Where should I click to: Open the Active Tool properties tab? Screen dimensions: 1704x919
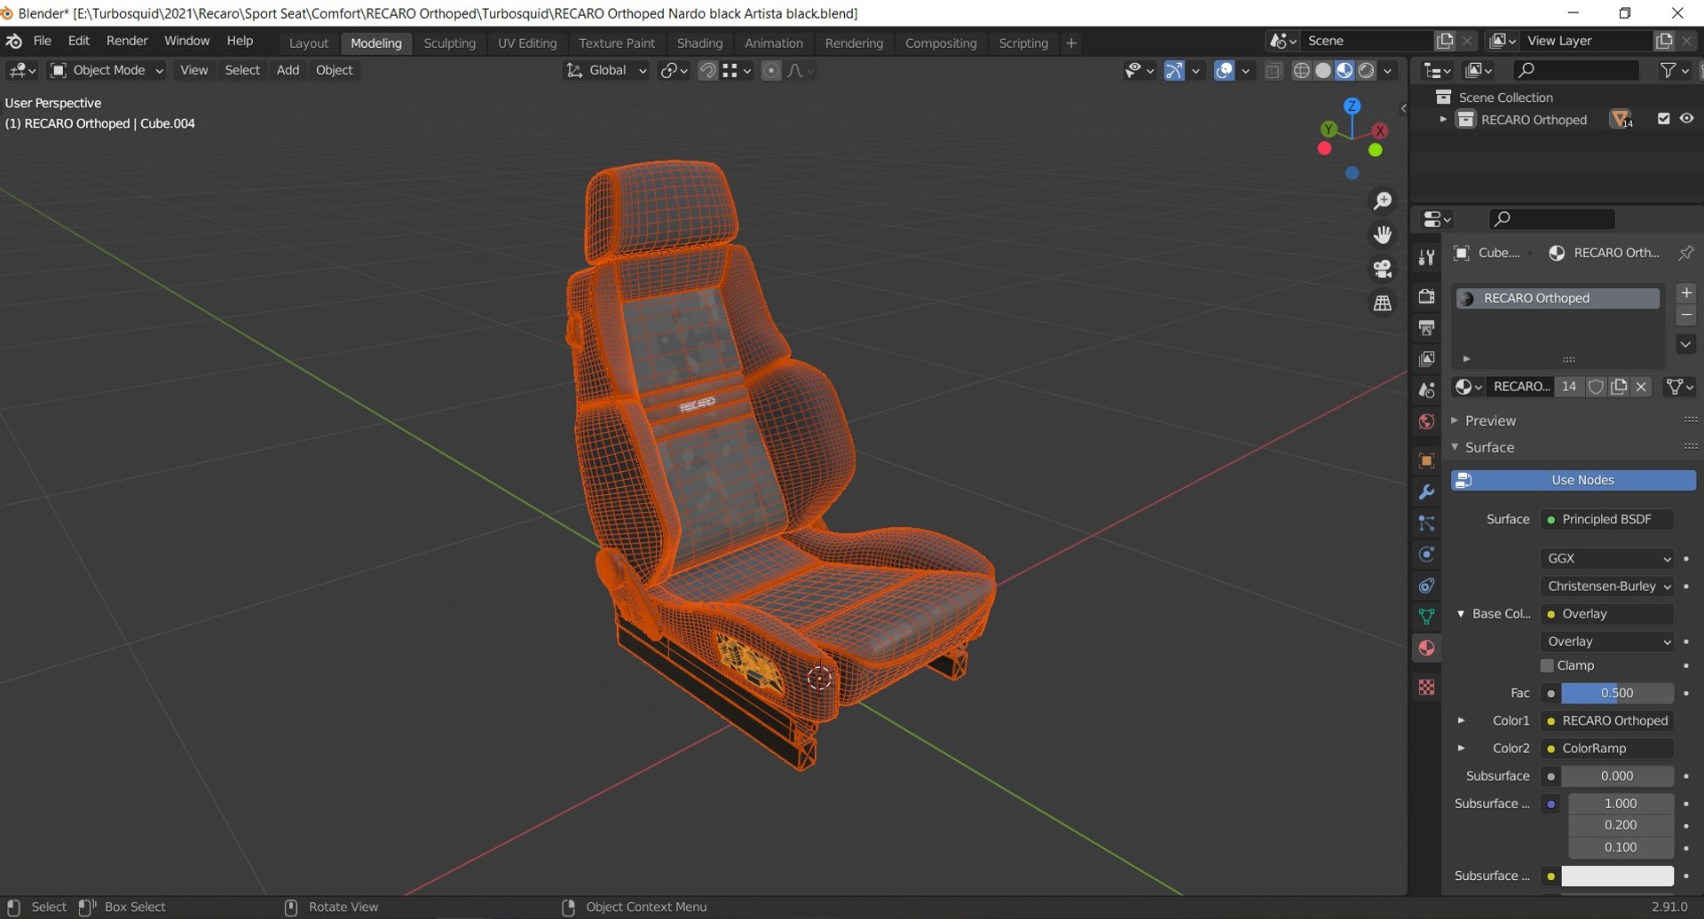point(1426,257)
